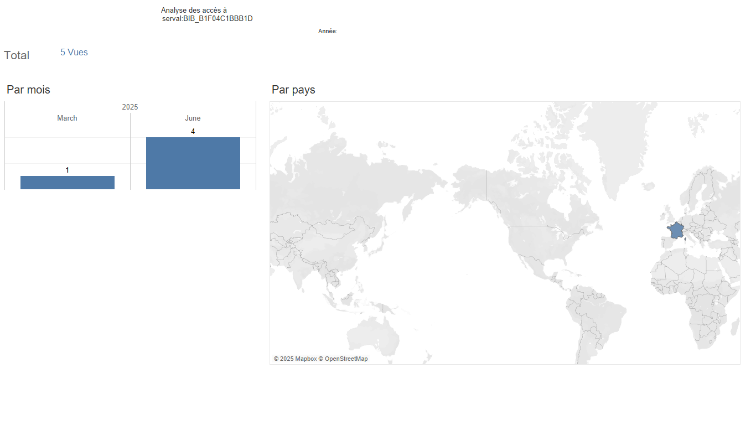
Task: Click the "Par mois" chart title
Action: (28, 90)
